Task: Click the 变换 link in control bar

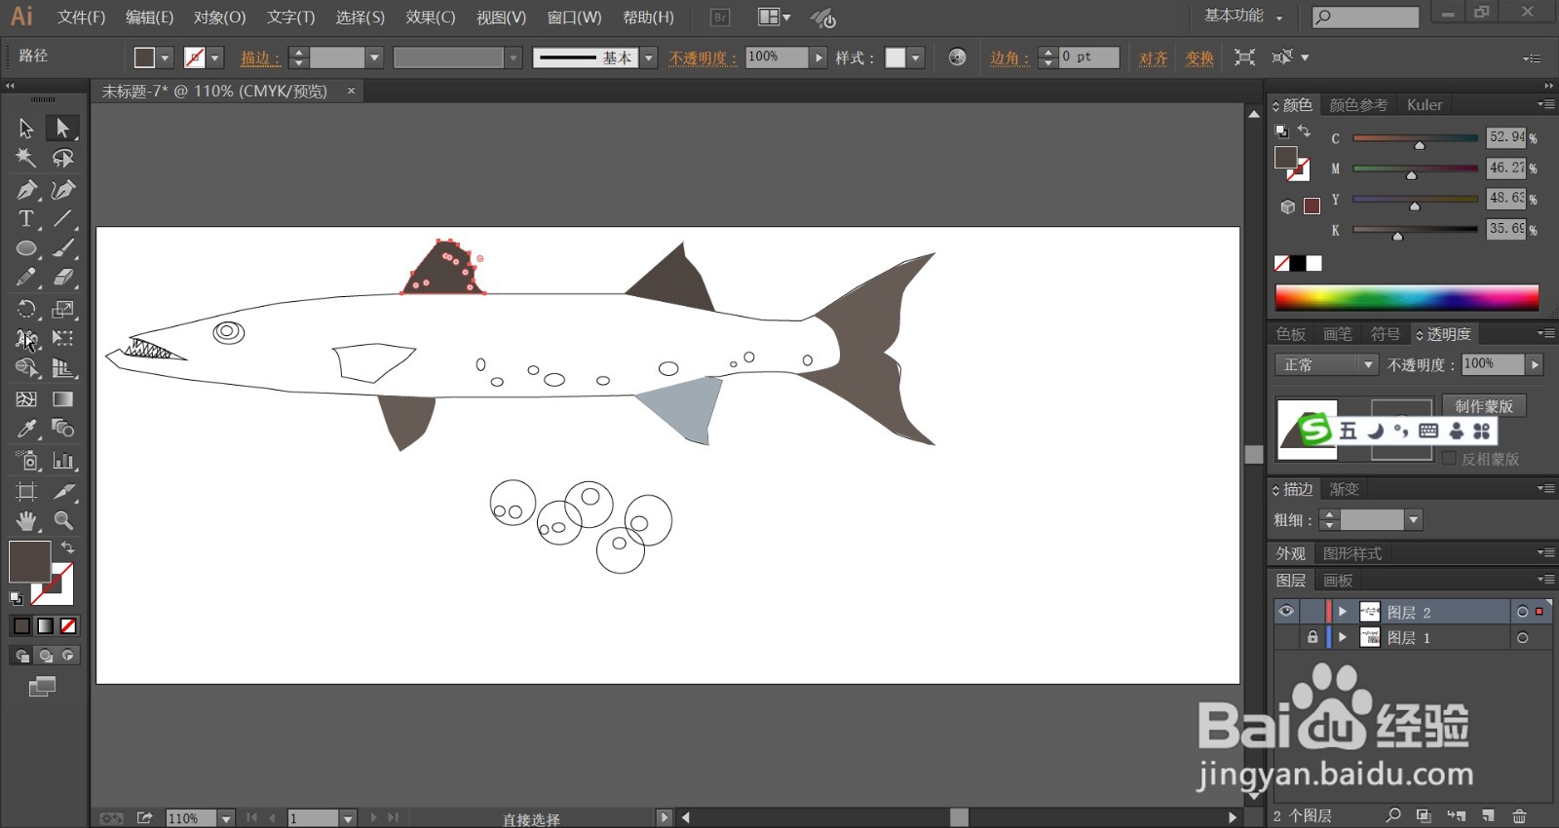Action: click(x=1199, y=57)
